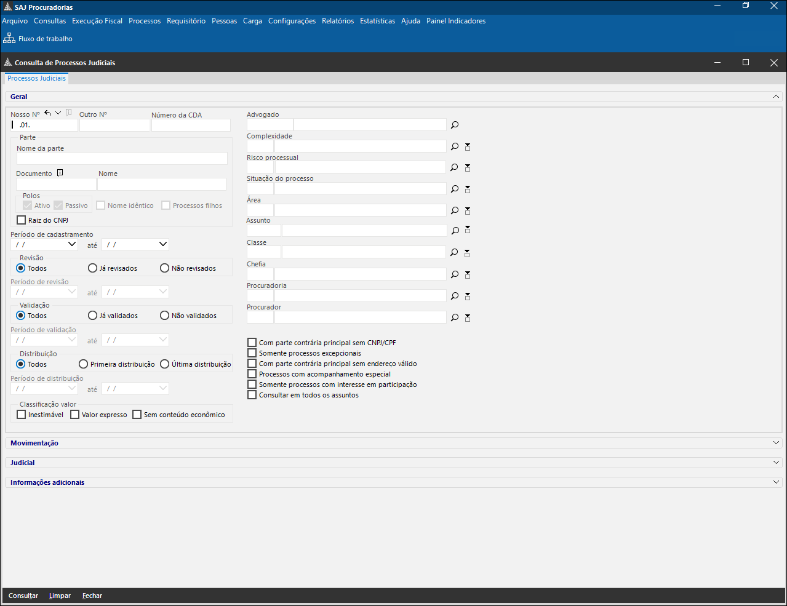This screenshot has height=606, width=787.
Task: Tick the Valor expresso checkbox
Action: click(75, 415)
